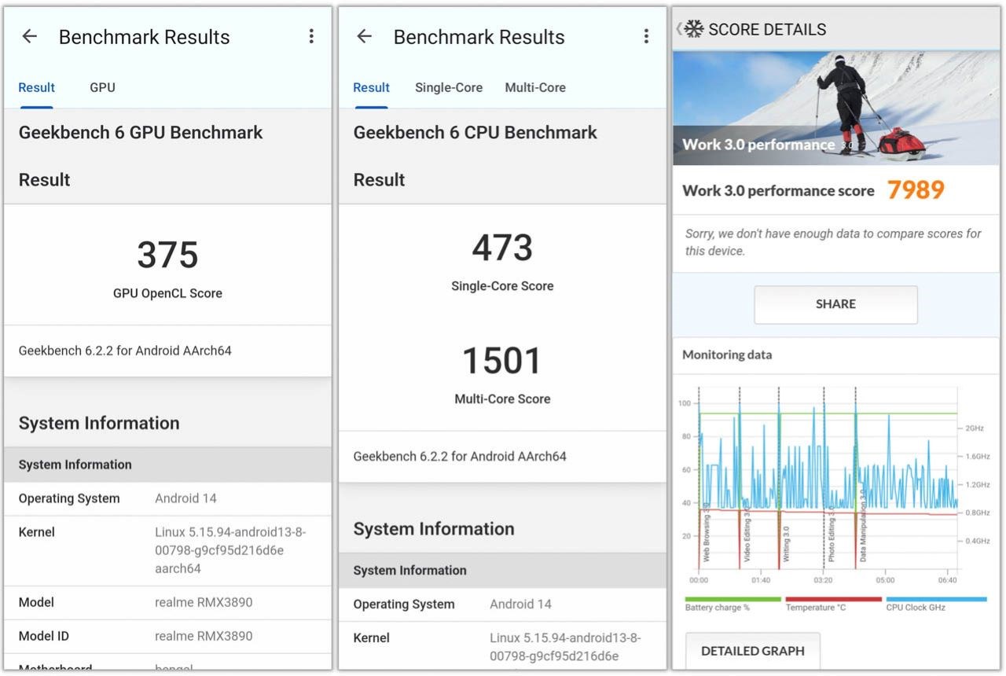Switch to the GPU tab
The width and height of the screenshot is (1006, 676).
pyautogui.click(x=102, y=87)
